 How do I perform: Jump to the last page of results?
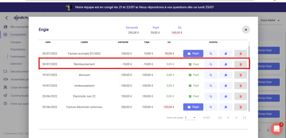244,118
